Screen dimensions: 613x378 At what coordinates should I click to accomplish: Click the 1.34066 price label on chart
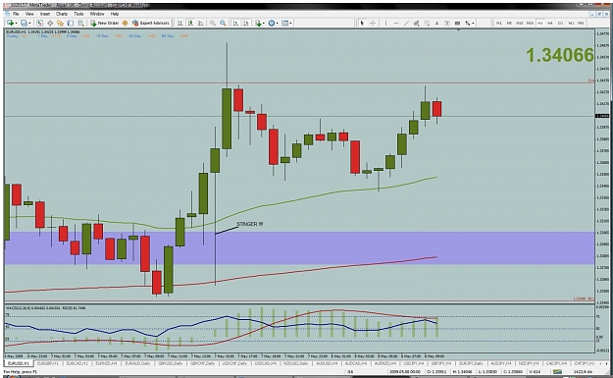pos(560,55)
